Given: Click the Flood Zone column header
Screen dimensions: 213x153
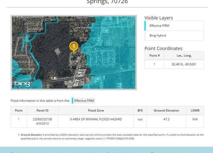Looking at the screenshot, I should click(x=96, y=110).
